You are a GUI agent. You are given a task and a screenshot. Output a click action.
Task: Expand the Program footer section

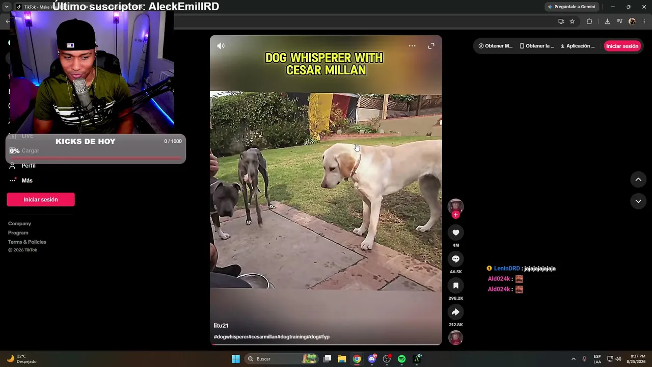[x=18, y=233]
